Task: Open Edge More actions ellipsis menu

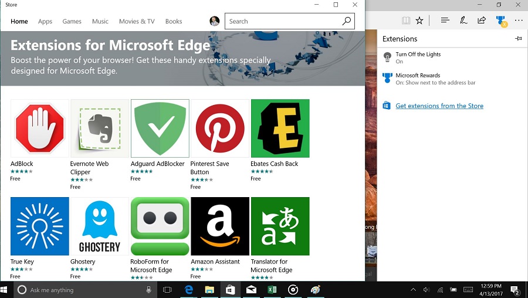Action: pyautogui.click(x=519, y=21)
